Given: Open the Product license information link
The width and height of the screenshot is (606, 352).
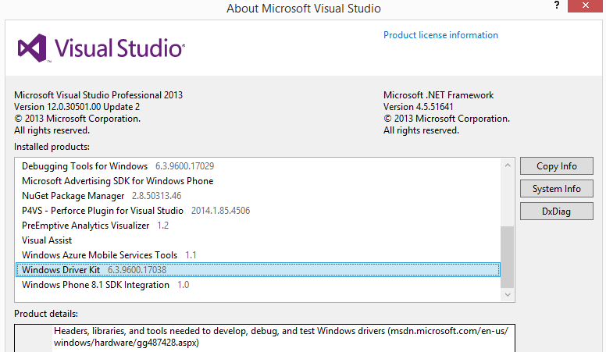Looking at the screenshot, I should (440, 35).
